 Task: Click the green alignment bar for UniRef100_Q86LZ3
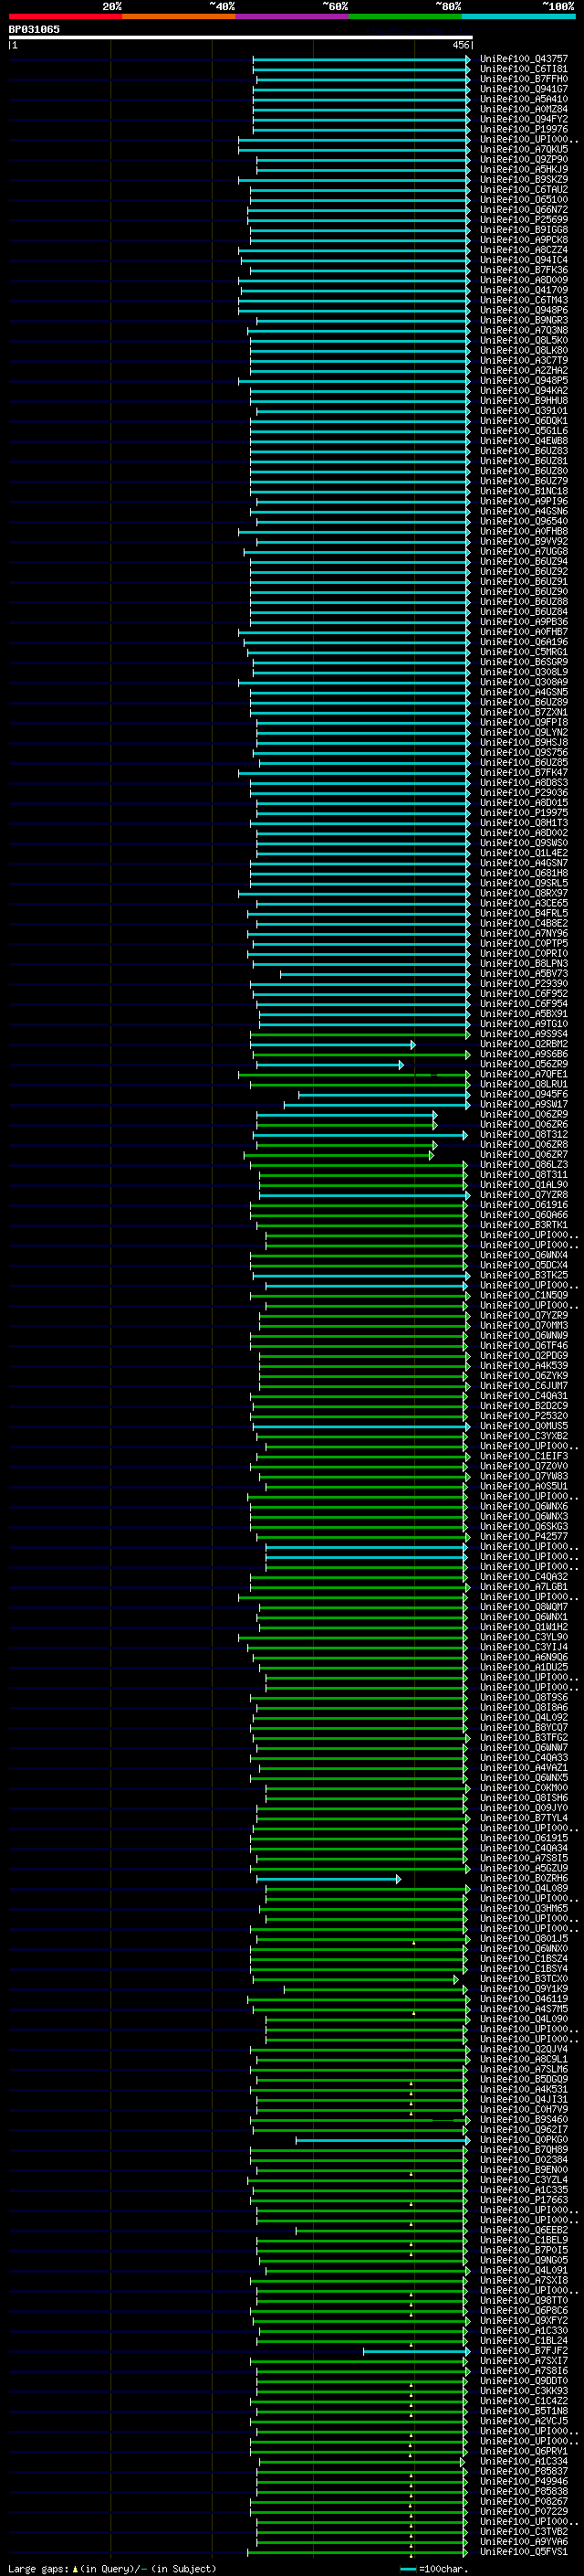click(x=358, y=1164)
